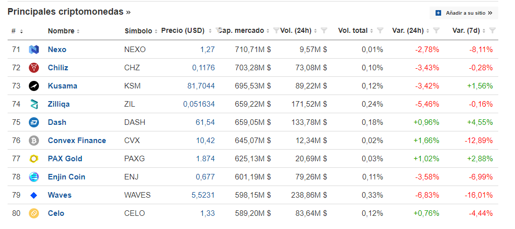The image size is (515, 229).
Task: Select Kusama 7d change +1,56%
Action: coord(480,86)
